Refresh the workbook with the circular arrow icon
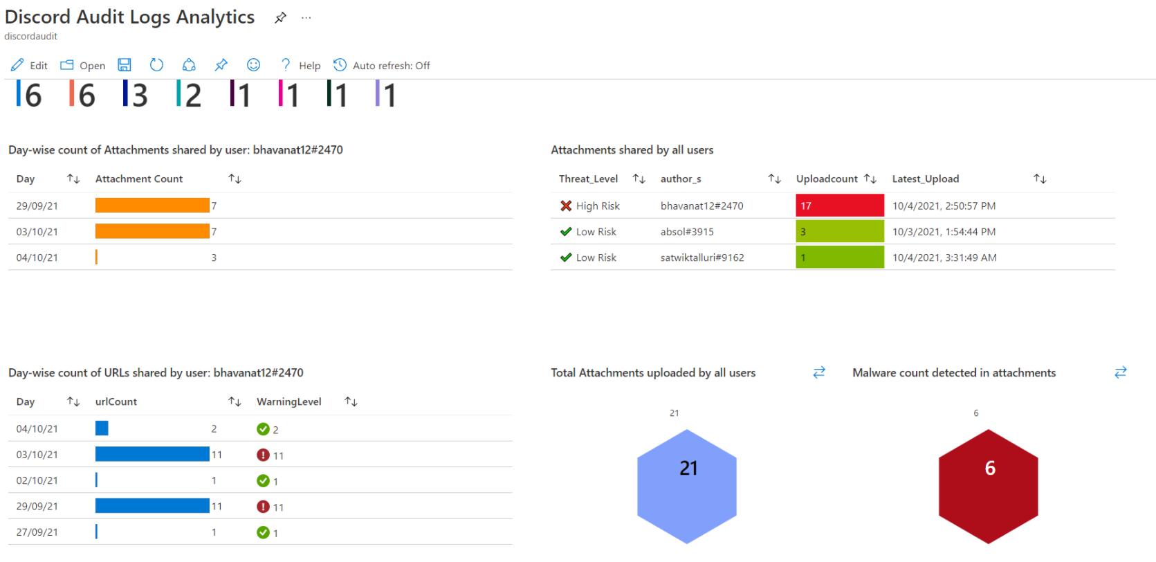 [x=157, y=65]
